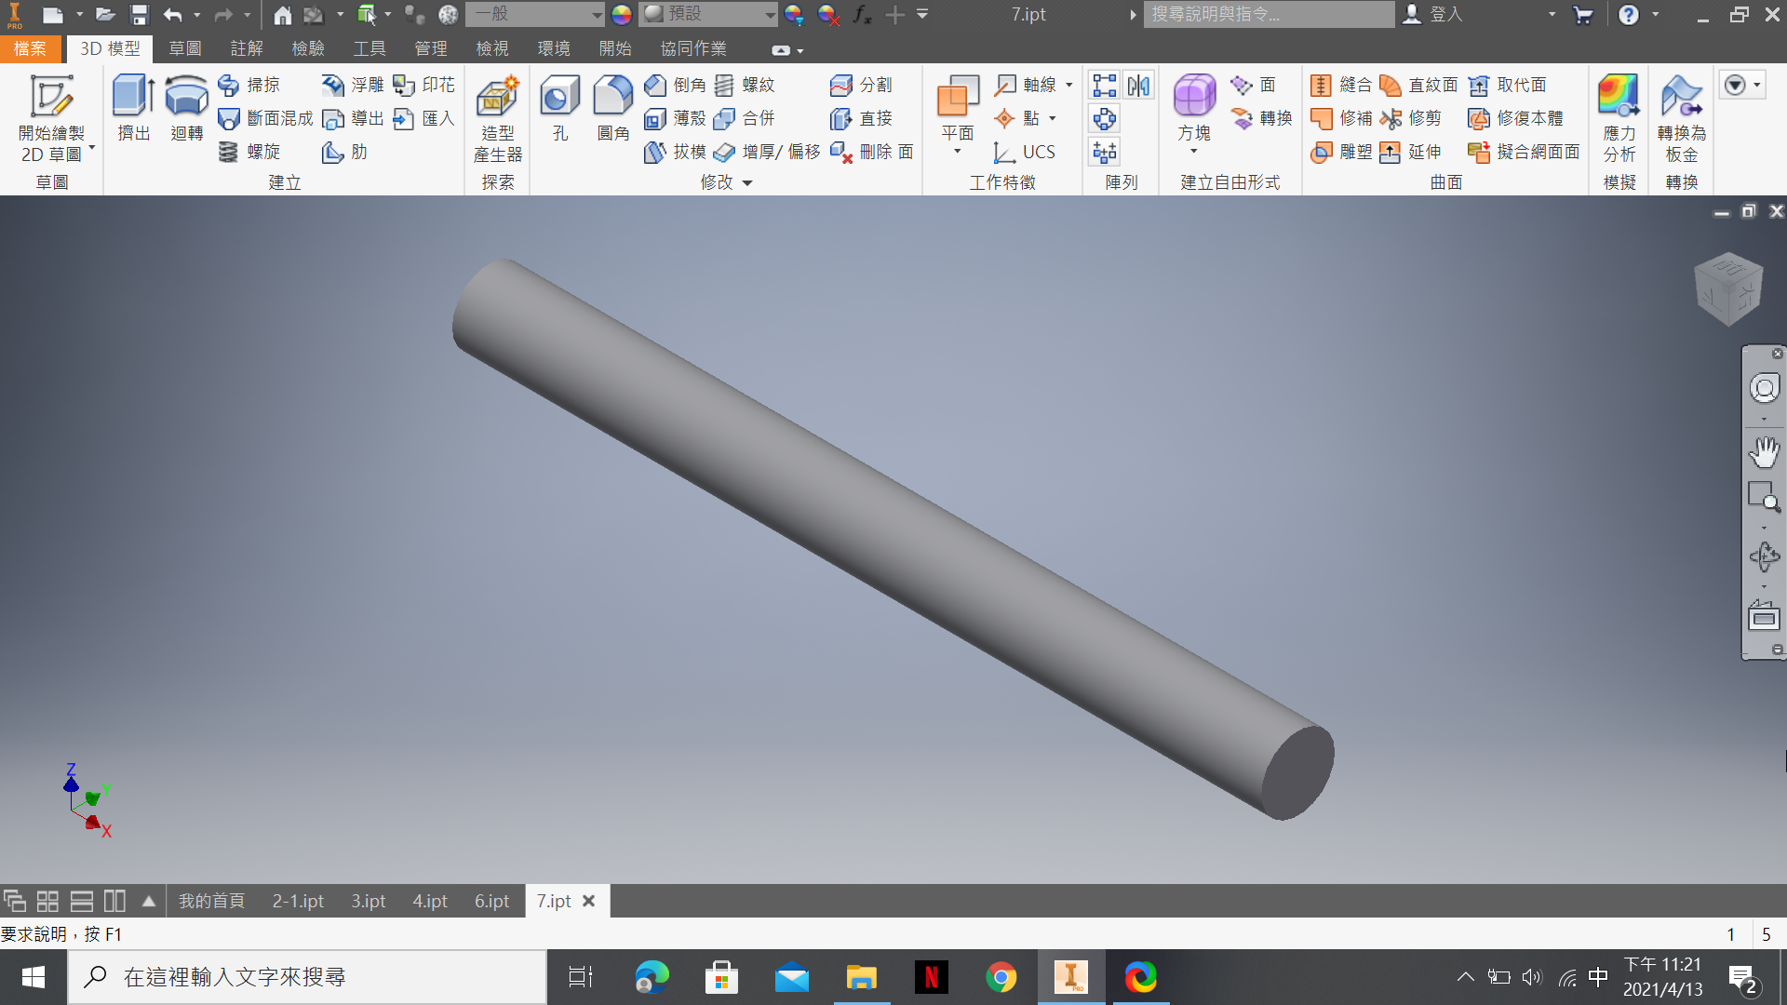Image resolution: width=1787 pixels, height=1005 pixels.
Task: Switch to vertical split window layout
Action: [114, 901]
